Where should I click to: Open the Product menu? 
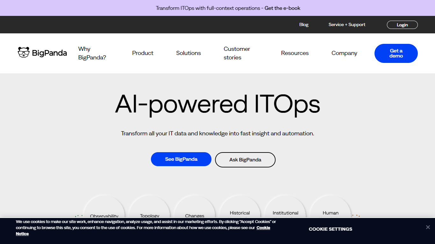click(143, 53)
